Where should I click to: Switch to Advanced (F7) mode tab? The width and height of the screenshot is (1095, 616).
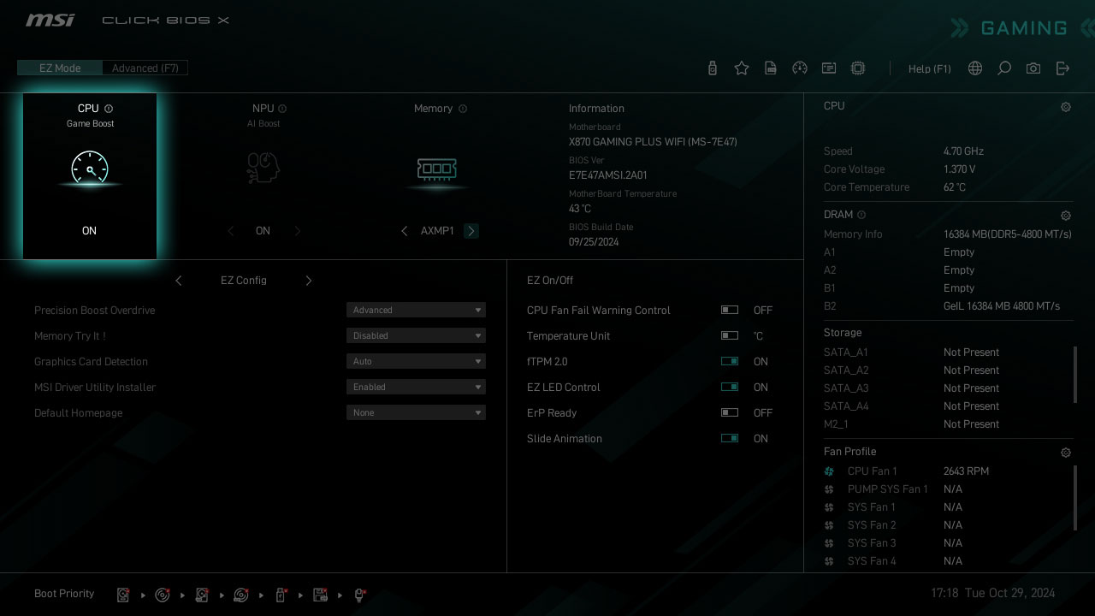145,68
